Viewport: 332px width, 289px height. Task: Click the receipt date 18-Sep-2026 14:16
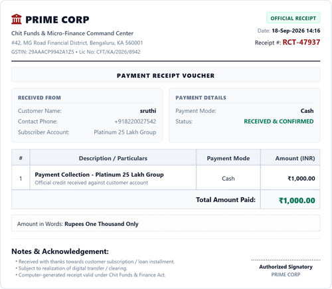[x=296, y=31]
